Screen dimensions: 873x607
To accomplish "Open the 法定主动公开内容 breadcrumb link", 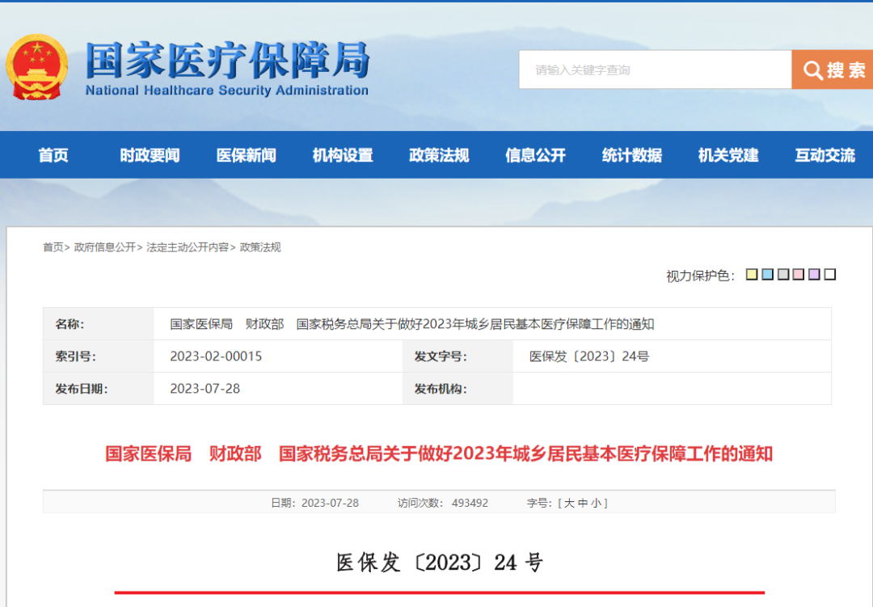I will pyautogui.click(x=188, y=247).
